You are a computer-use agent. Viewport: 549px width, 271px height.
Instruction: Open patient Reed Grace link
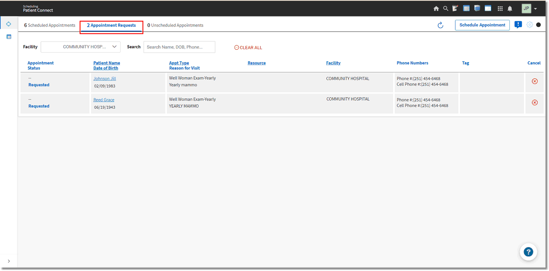(x=104, y=100)
